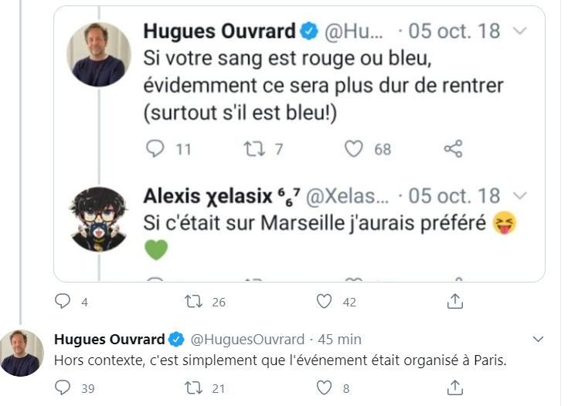
Task: Open Hugues Ouvrard avatar in embedded tweet
Action: 97,56
